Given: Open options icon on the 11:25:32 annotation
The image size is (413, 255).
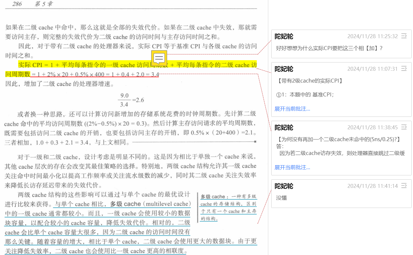Looking at the screenshot, I should click(x=404, y=36).
